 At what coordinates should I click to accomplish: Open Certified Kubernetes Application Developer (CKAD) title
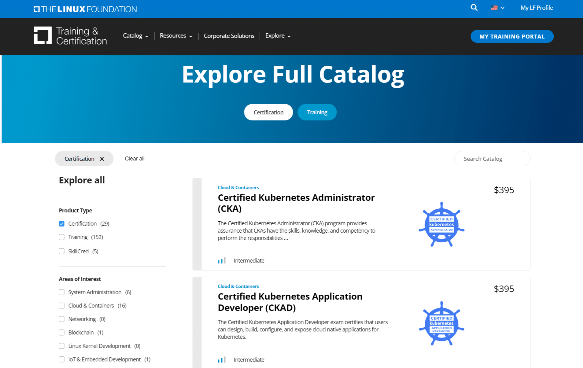pos(290,302)
